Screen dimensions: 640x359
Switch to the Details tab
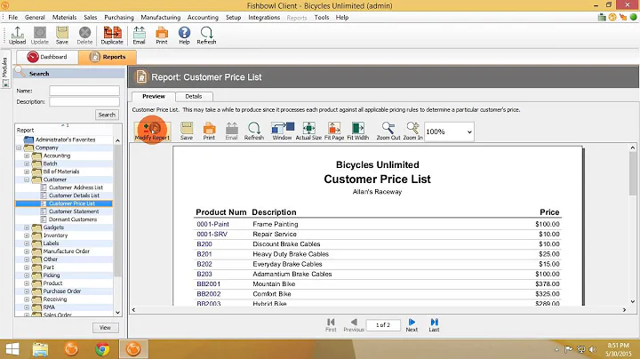coord(194,96)
